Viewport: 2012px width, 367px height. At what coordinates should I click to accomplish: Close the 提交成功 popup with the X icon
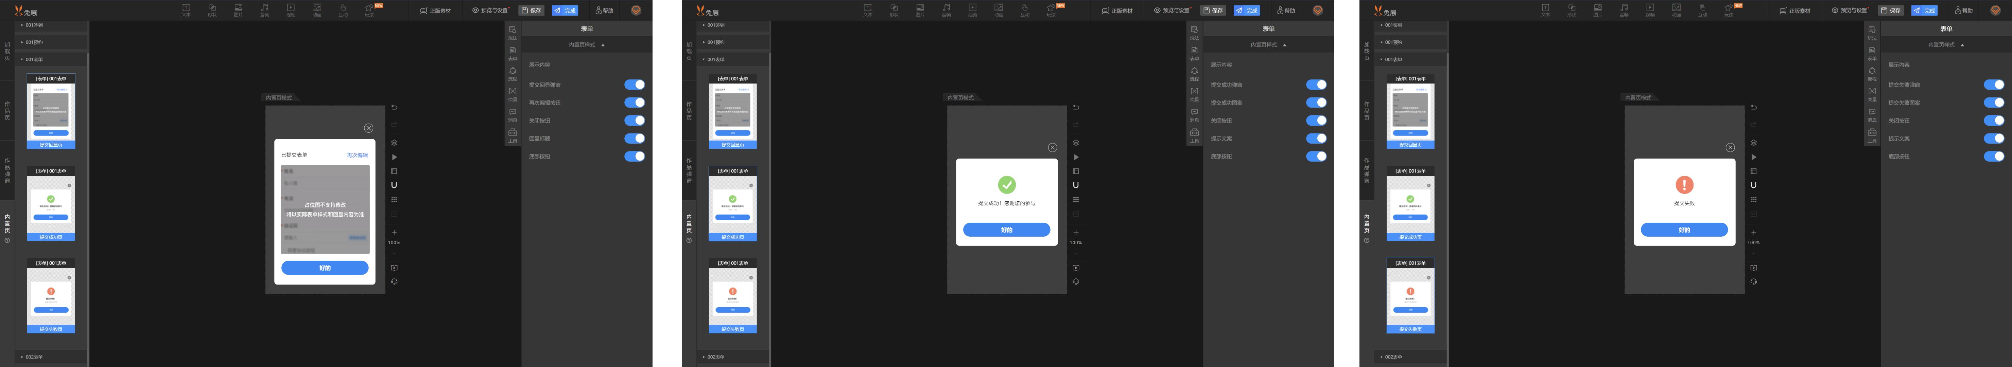[1052, 148]
